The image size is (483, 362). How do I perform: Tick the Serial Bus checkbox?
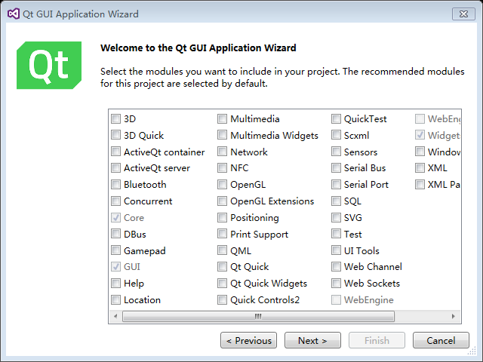[x=336, y=168]
